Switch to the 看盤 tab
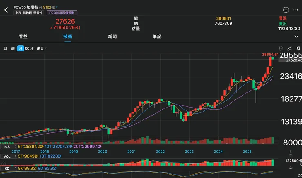 click(x=23, y=37)
